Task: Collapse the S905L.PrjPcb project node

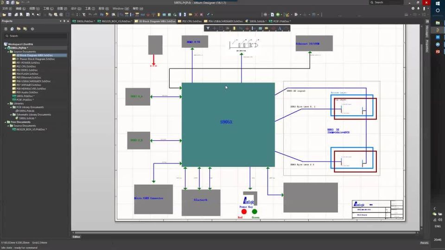Action: (x=6, y=48)
